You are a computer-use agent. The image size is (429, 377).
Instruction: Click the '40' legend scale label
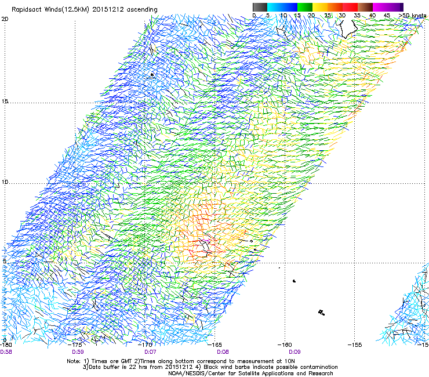tap(372, 16)
